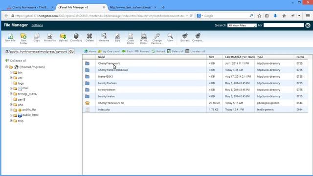Open the Search scope 'All Your Files' dropdown

pyautogui.click(x=242, y=25)
